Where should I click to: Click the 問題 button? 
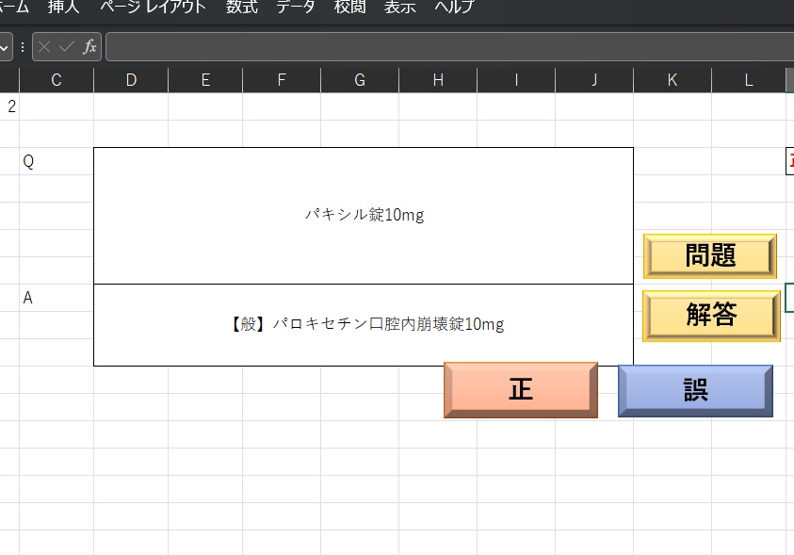710,255
